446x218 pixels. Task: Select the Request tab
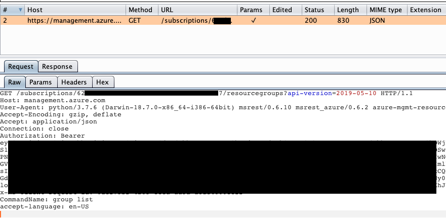tap(21, 66)
